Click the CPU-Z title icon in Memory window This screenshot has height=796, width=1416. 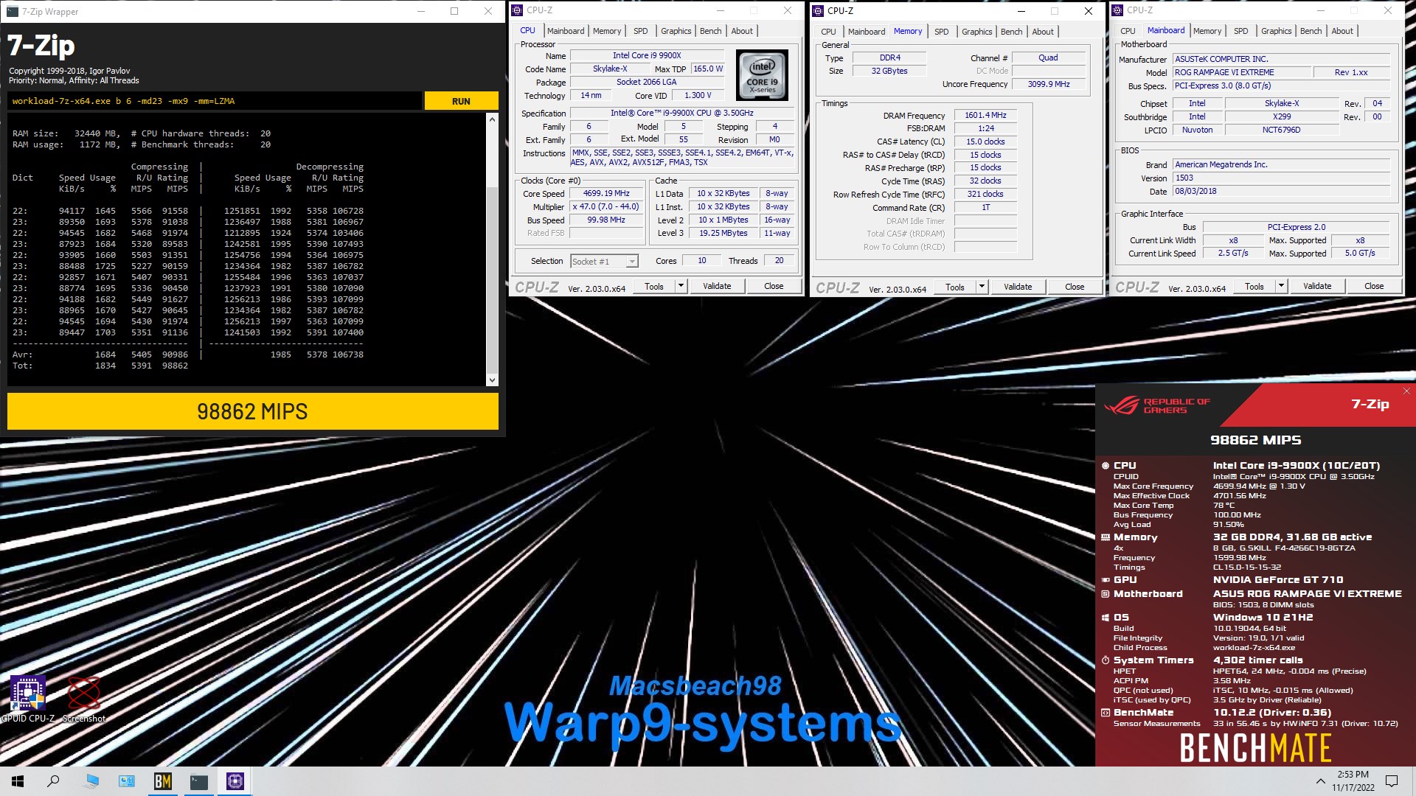(x=818, y=11)
